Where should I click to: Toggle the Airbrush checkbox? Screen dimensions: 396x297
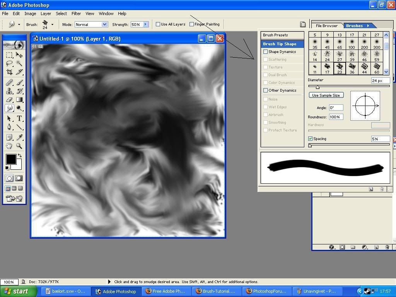[x=265, y=114]
